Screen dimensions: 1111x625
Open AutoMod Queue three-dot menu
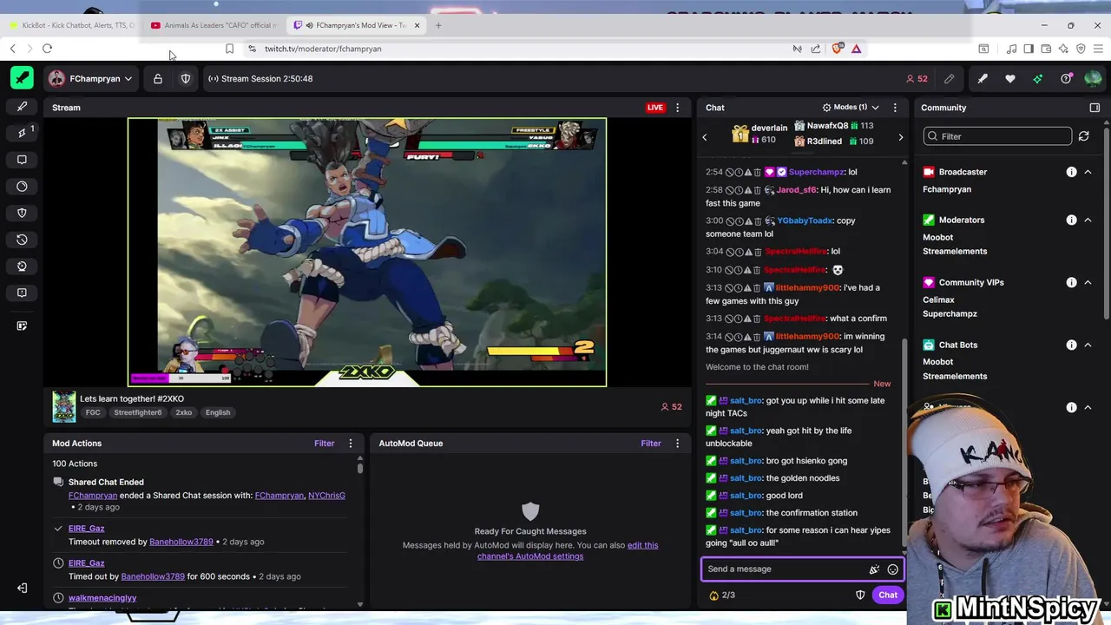678,444
